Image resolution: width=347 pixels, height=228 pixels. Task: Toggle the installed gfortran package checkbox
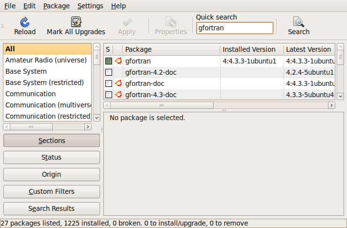pyautogui.click(x=109, y=61)
